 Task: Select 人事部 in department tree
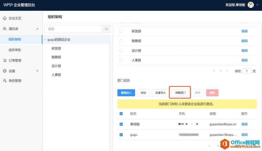click(x=56, y=75)
